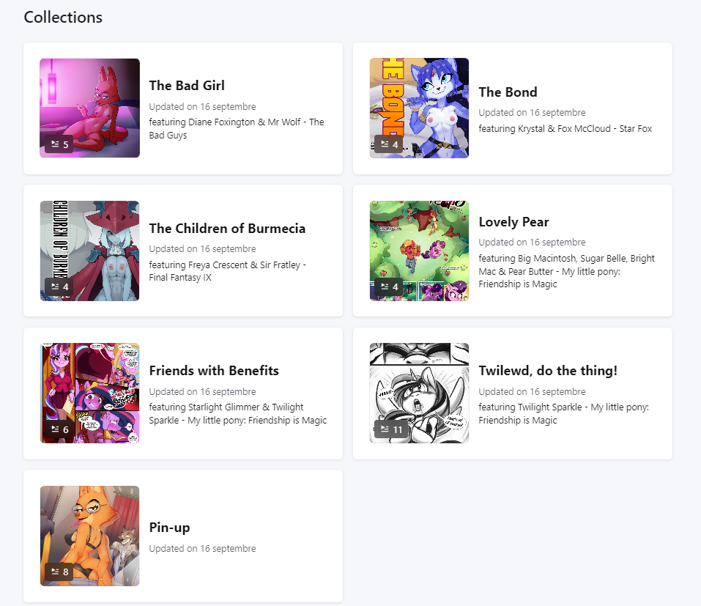This screenshot has width=701, height=606.
Task: Click the item count badge on Lovely Pear thumbnail
Action: 388,287
